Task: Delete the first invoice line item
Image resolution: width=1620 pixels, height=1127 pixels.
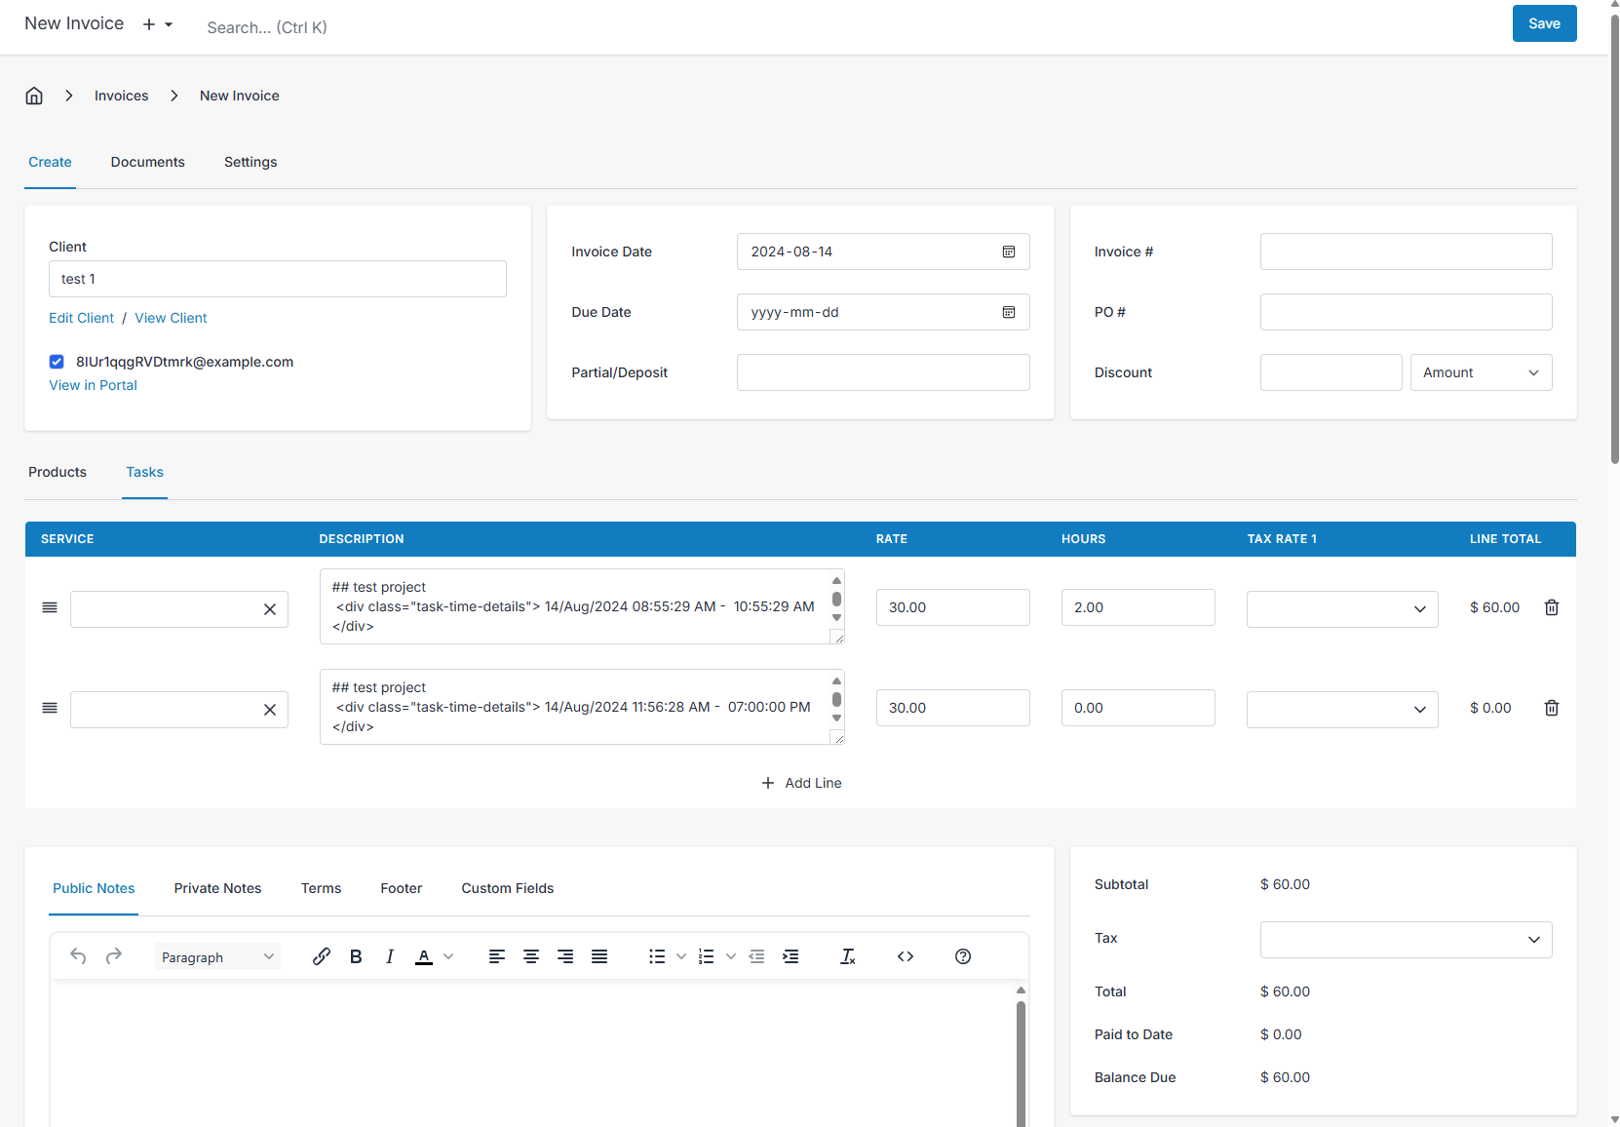Action: (1552, 607)
